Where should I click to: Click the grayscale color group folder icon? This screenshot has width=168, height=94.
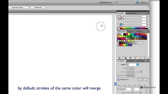coord(118,43)
